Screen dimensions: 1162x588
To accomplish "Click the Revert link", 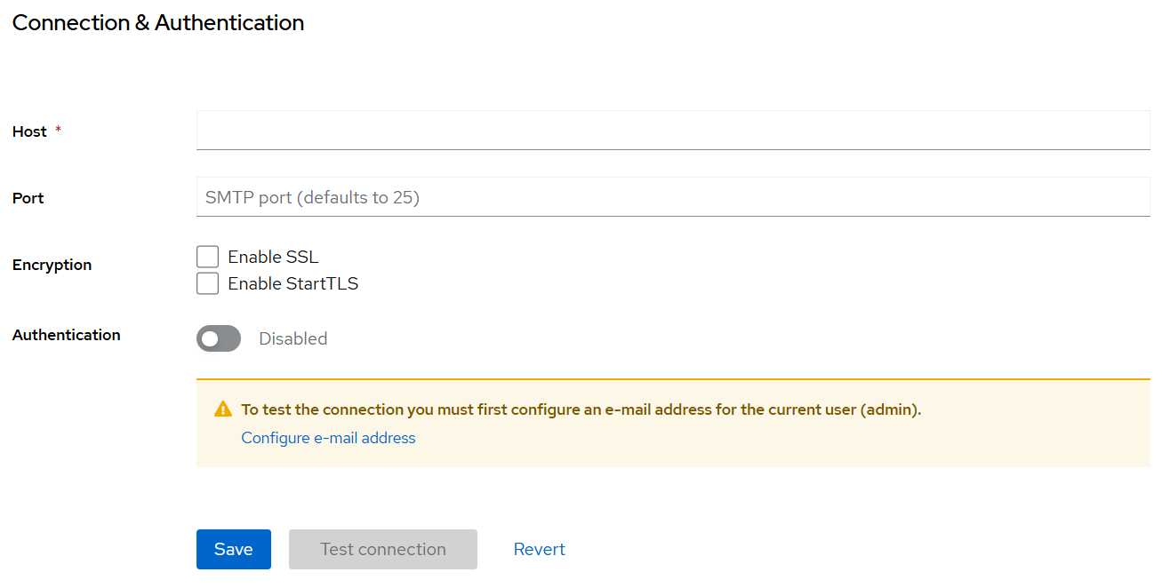I will (540, 549).
